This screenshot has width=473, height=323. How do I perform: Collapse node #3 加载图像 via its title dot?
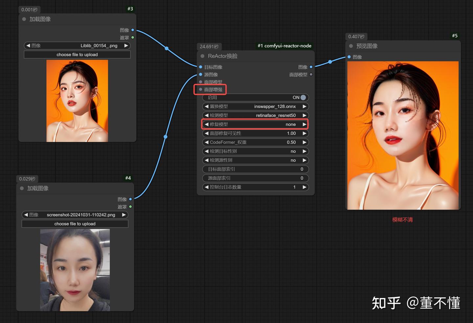point(24,19)
